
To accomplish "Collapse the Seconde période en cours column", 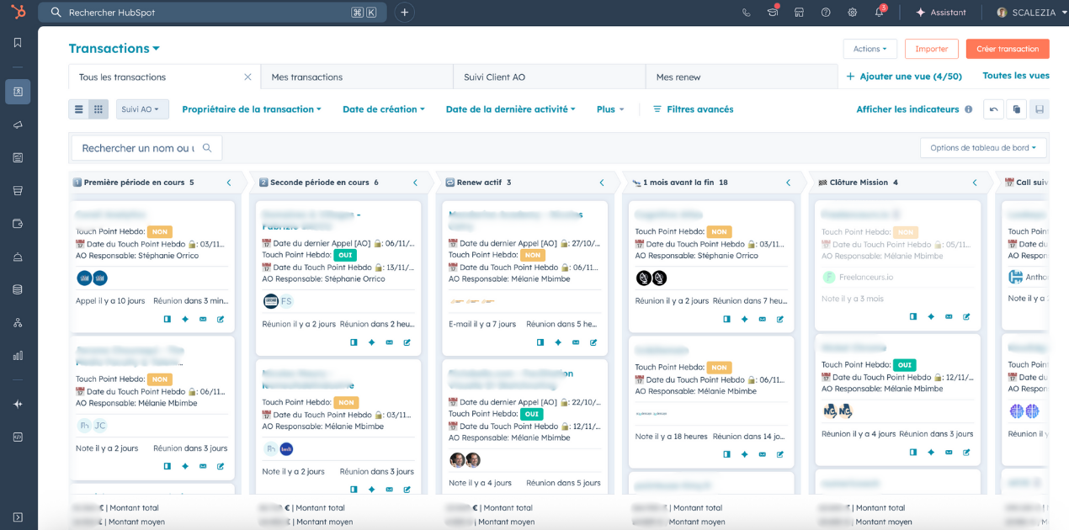I will tap(415, 183).
